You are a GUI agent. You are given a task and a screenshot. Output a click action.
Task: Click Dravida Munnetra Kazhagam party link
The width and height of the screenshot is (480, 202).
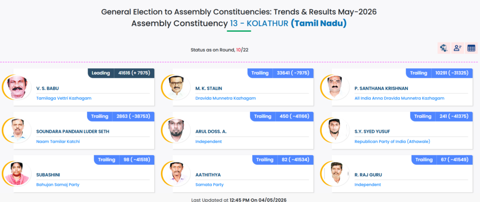225,98
